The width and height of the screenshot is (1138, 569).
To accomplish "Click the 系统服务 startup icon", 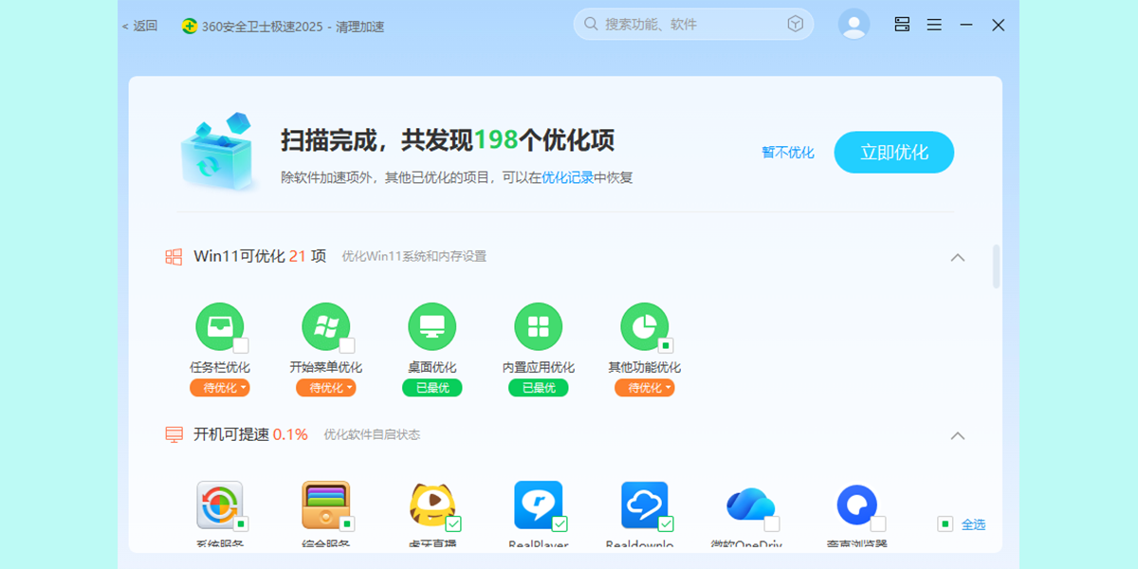I will pos(219,505).
